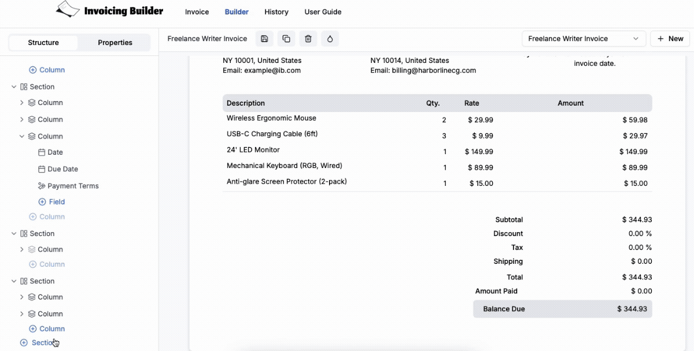
Task: Click the Subtotal label
Action: (x=509, y=220)
